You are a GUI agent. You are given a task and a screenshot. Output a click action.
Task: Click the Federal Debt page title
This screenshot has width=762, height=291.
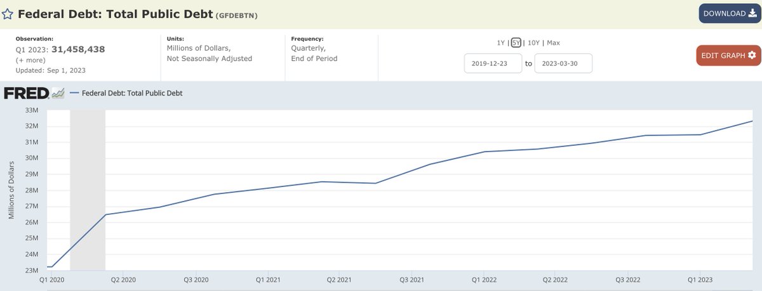coord(116,14)
